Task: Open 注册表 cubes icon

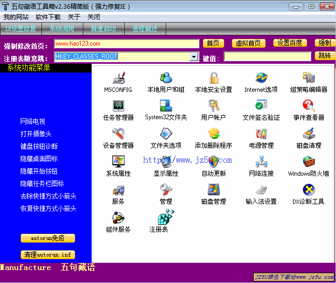Action: click(x=166, y=217)
